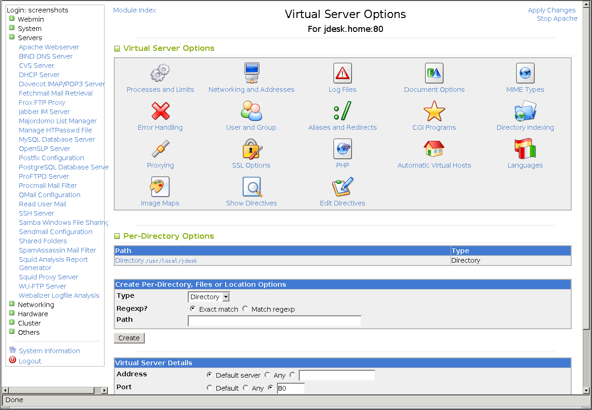Click the Logout link
The image size is (592, 410).
click(x=30, y=361)
